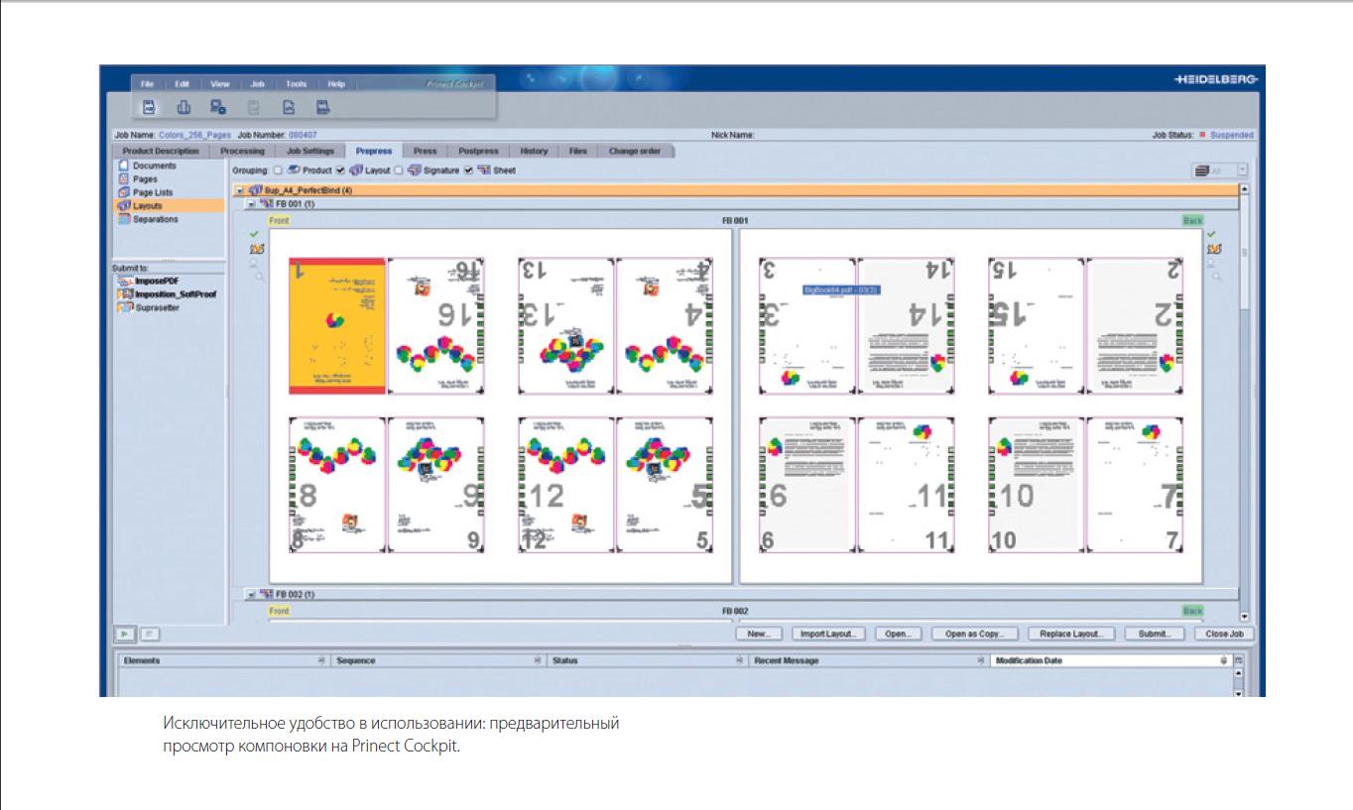This screenshot has height=810, width=1353.
Task: Click the toolbar icon below the Tools menu
Action: [x=289, y=107]
